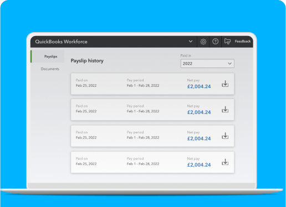Click the Feedback text link
The width and height of the screenshot is (286, 207).
pyautogui.click(x=243, y=42)
